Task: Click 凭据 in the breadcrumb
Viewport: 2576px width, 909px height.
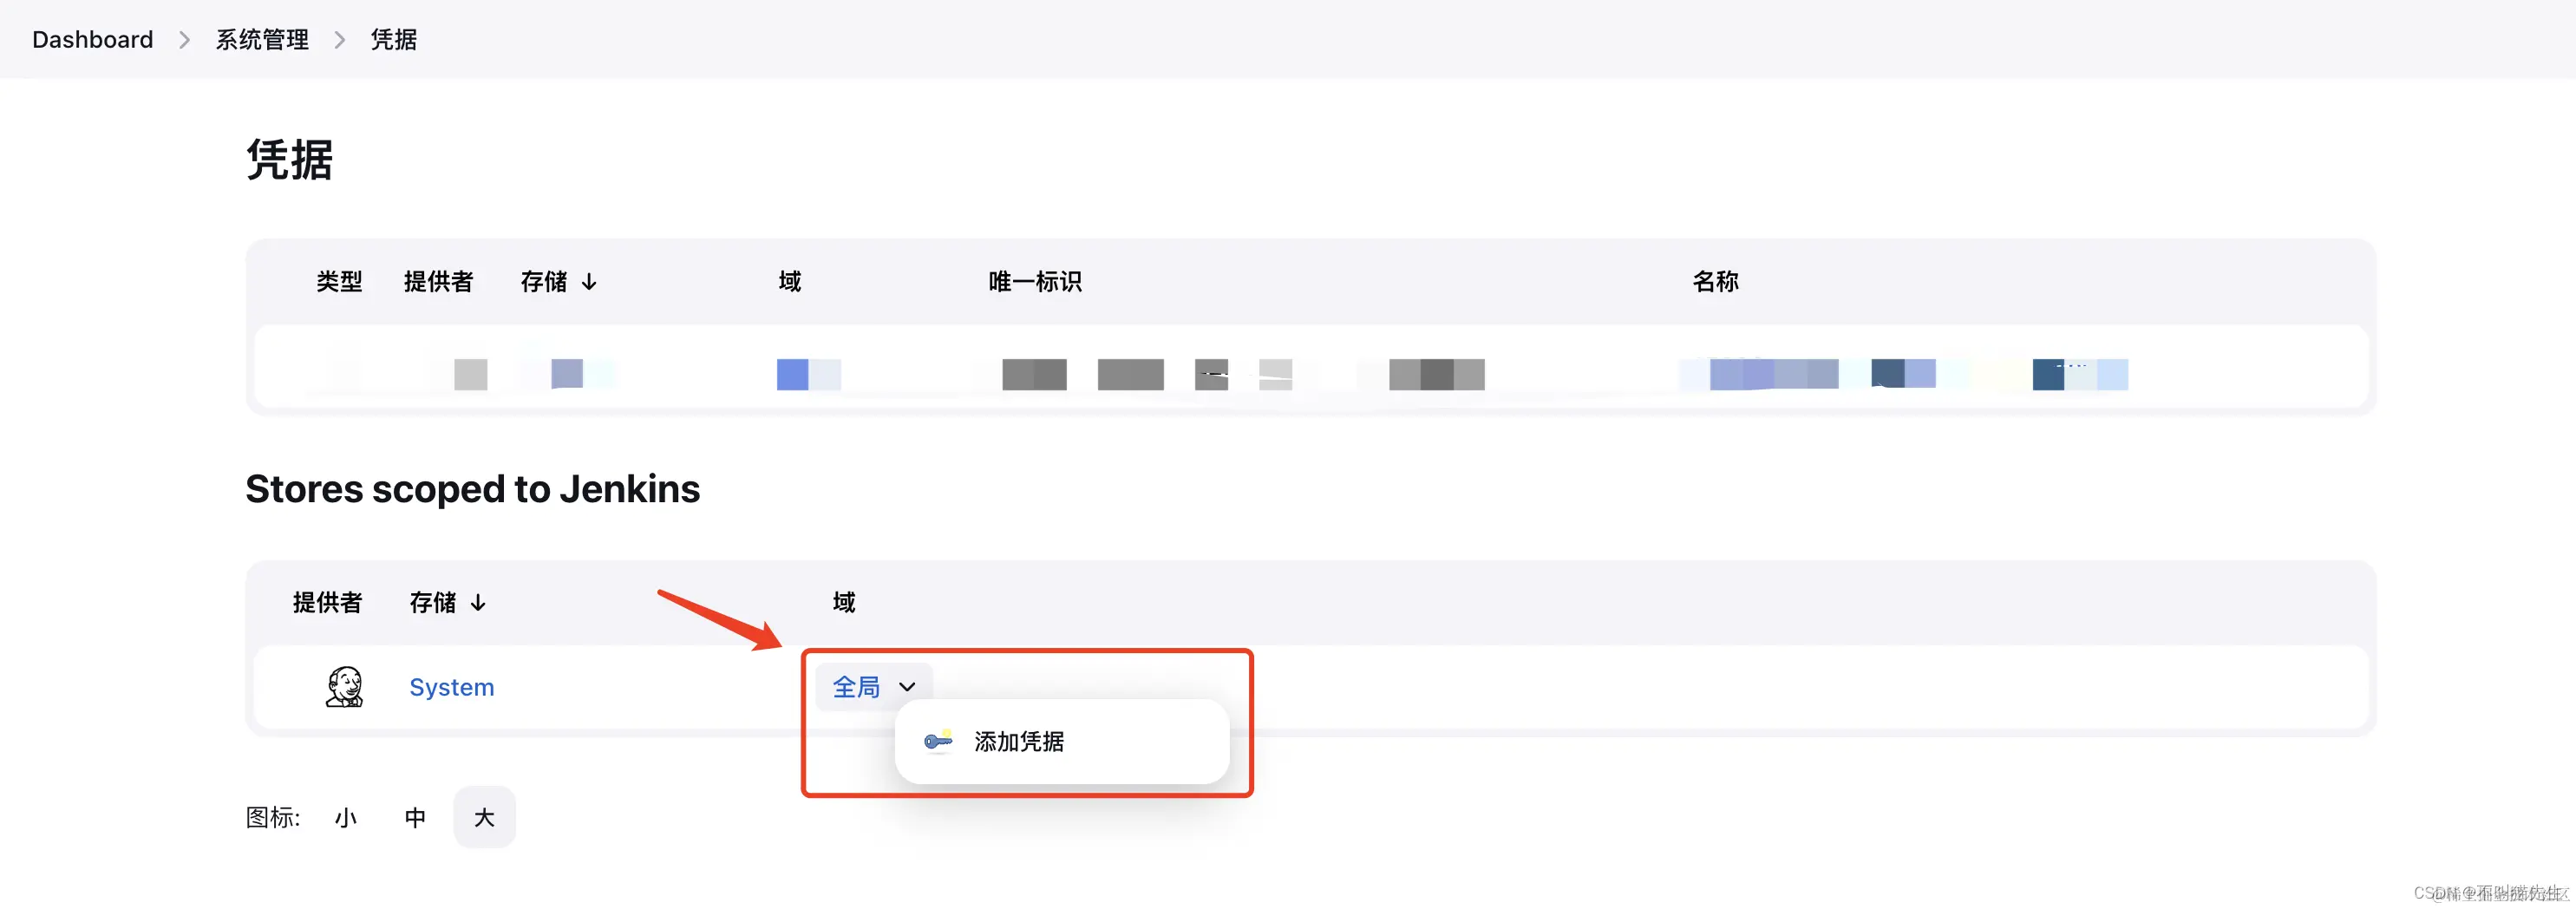Action: click(392, 39)
